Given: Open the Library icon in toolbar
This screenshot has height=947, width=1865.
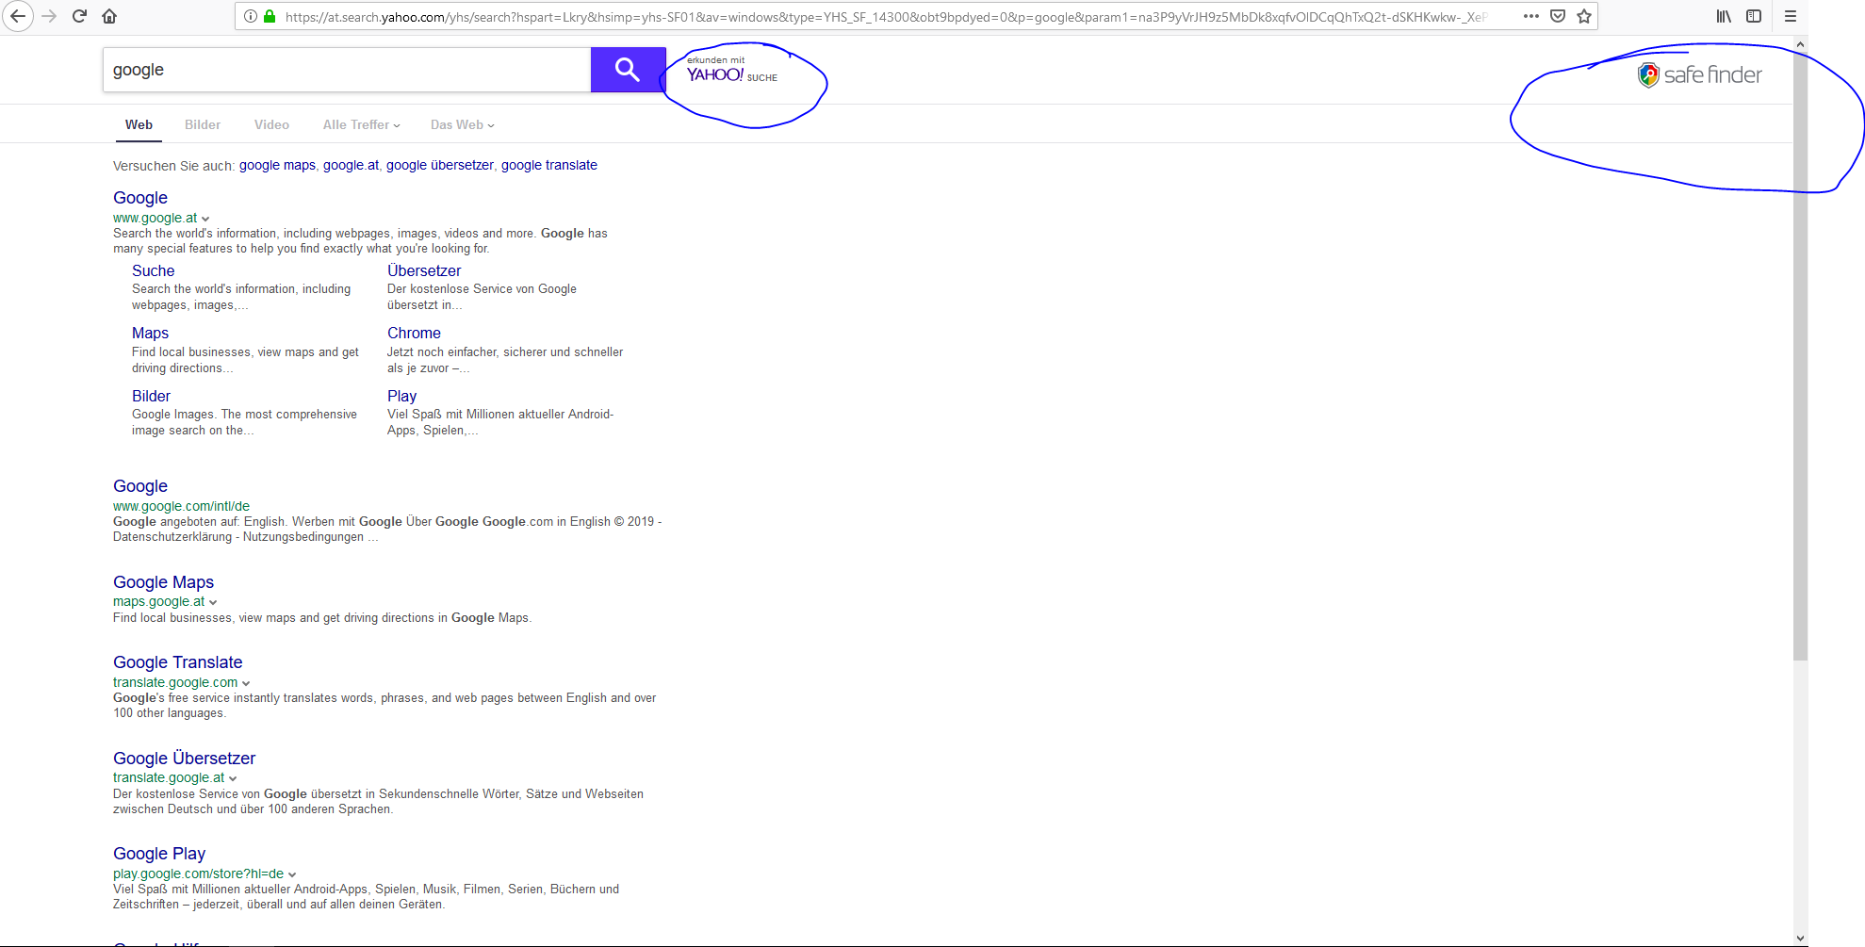Looking at the screenshot, I should coord(1724,16).
